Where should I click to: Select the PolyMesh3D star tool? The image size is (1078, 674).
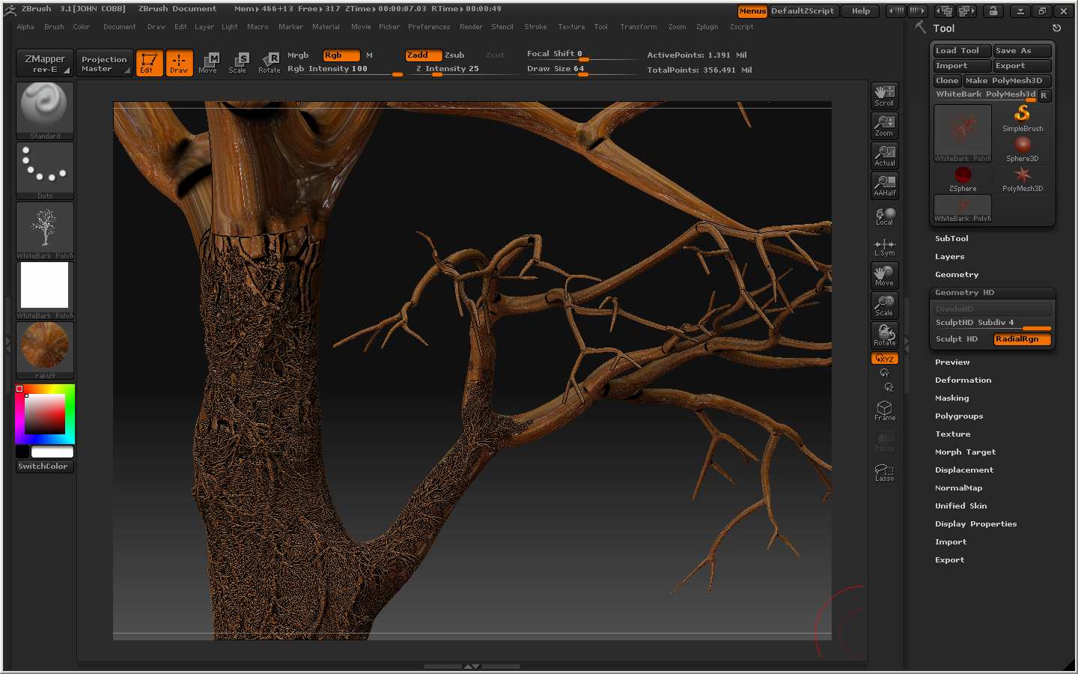click(x=1023, y=178)
